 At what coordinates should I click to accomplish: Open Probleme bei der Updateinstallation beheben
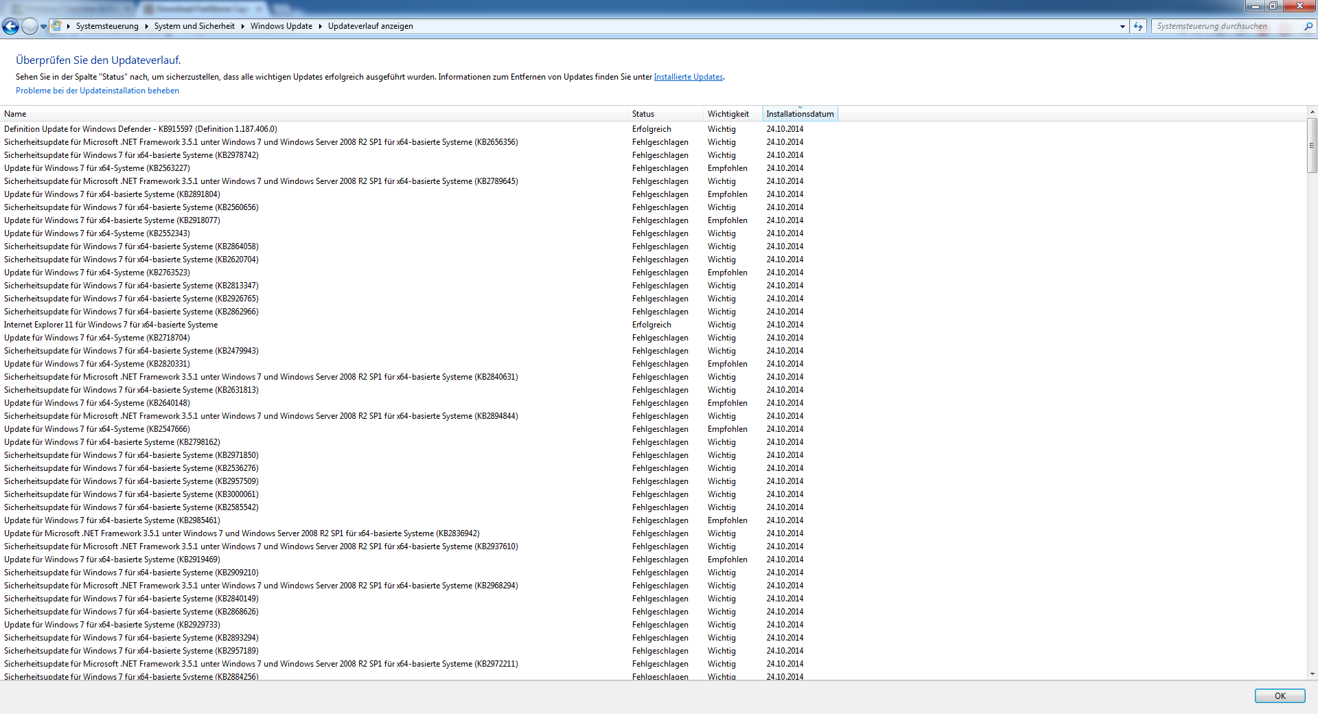point(97,91)
